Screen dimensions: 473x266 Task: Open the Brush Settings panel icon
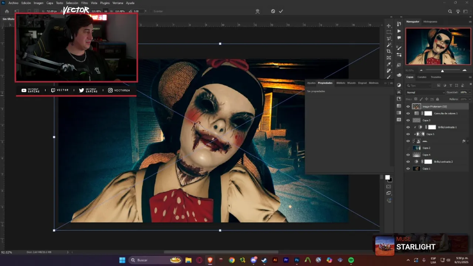399,55
